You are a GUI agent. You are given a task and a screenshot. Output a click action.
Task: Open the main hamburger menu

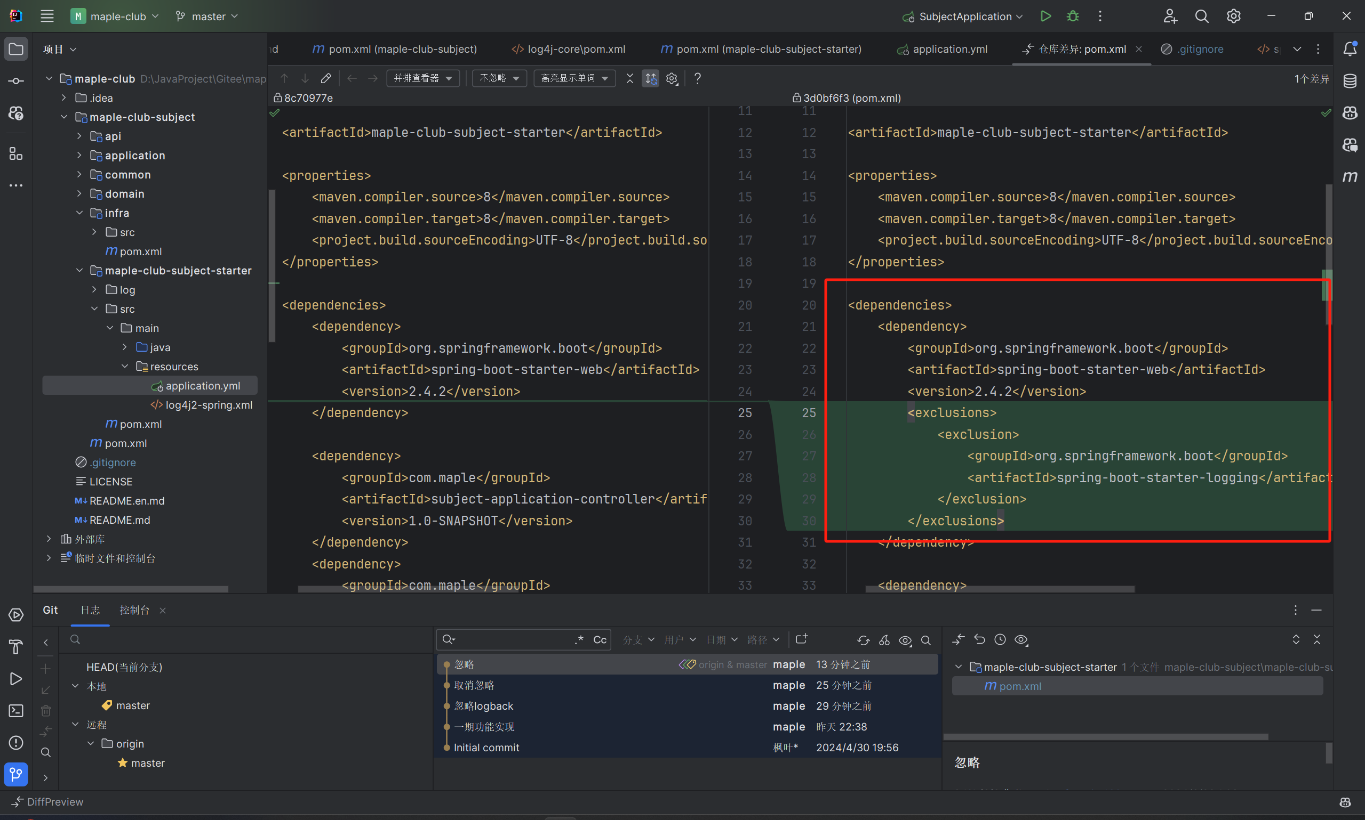[47, 16]
